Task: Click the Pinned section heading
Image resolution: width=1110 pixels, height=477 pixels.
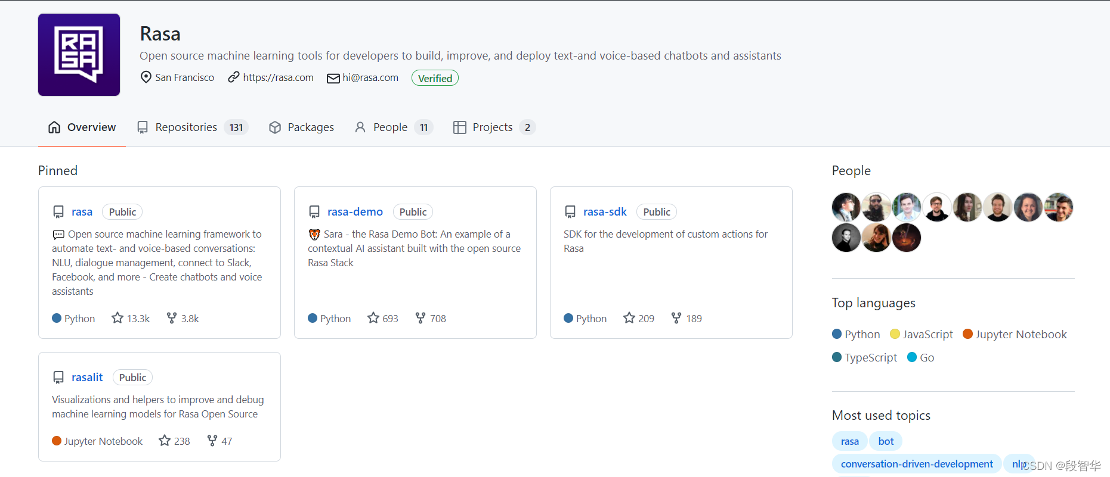Action: pyautogui.click(x=58, y=171)
